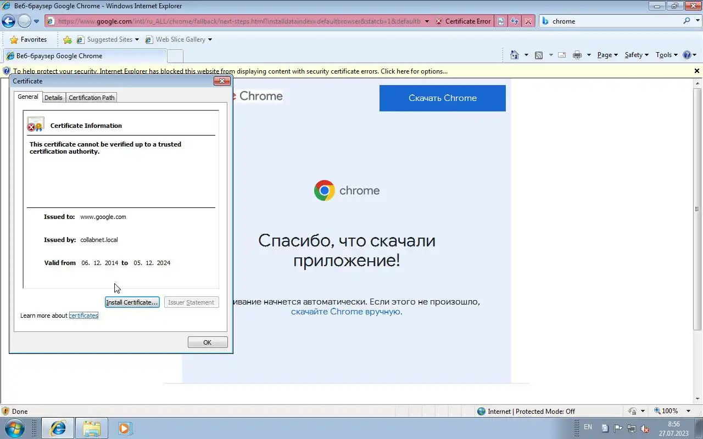Click issued-by value collabnet.local
Viewport: 703px width, 439px height.
pos(99,240)
